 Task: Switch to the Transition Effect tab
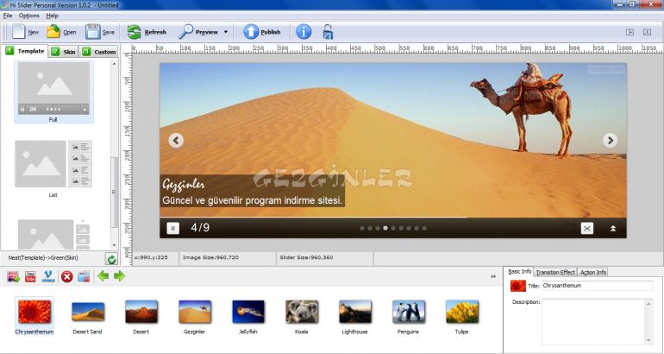click(x=555, y=272)
